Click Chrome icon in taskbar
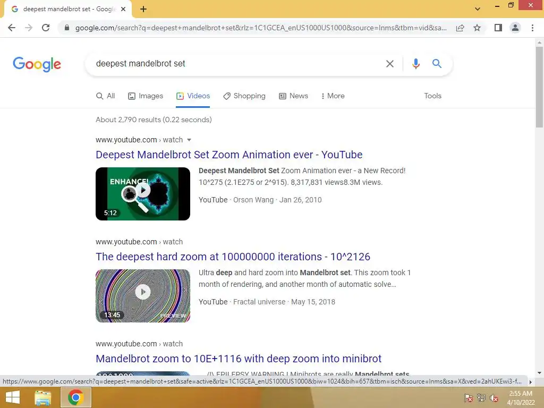Image resolution: width=544 pixels, height=408 pixels. 76,397
